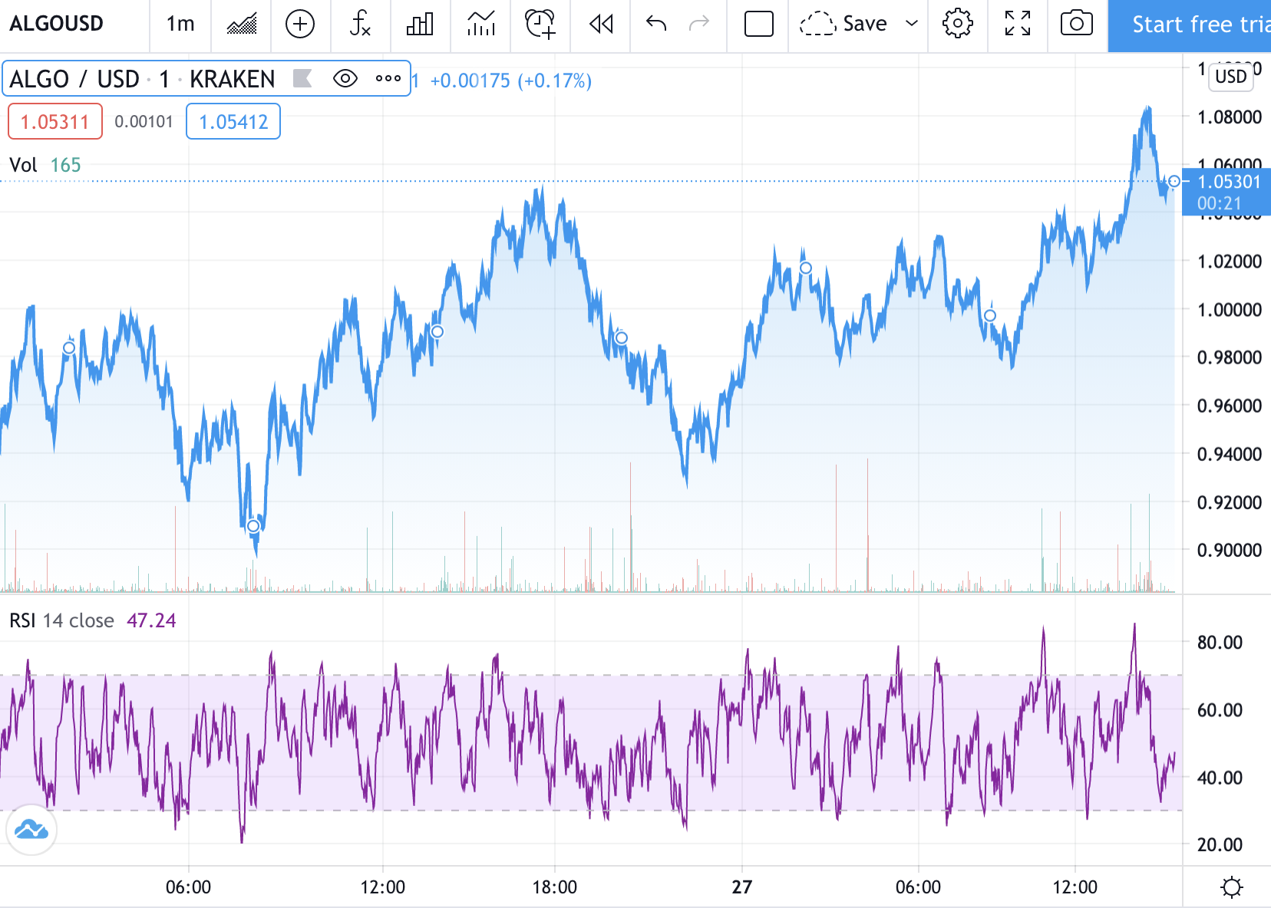Image resolution: width=1271 pixels, height=908 pixels.
Task: Click the TradingView cloud logo button
Action: point(31,830)
